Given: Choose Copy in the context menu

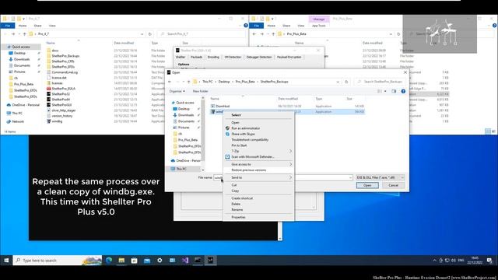Looking at the screenshot, I should click(x=235, y=191).
